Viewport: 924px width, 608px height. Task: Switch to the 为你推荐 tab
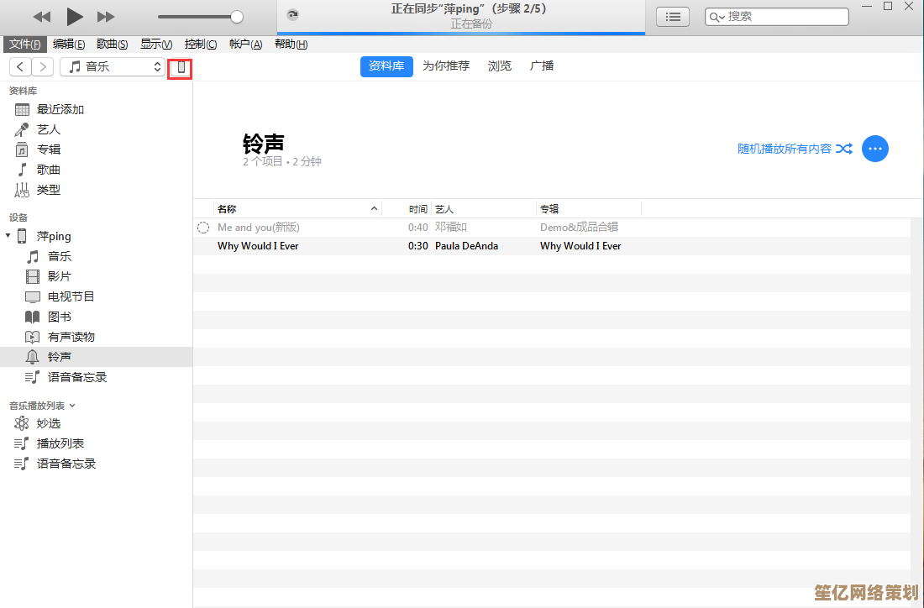(x=446, y=66)
